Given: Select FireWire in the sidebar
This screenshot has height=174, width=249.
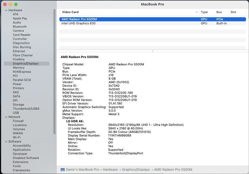Looking at the screenshot, I should [19, 60].
